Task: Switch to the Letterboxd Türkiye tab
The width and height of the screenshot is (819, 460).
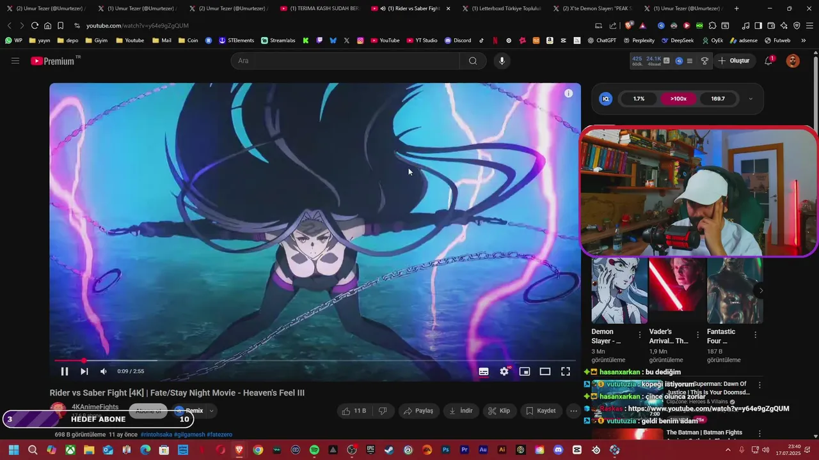Action: coord(501,8)
